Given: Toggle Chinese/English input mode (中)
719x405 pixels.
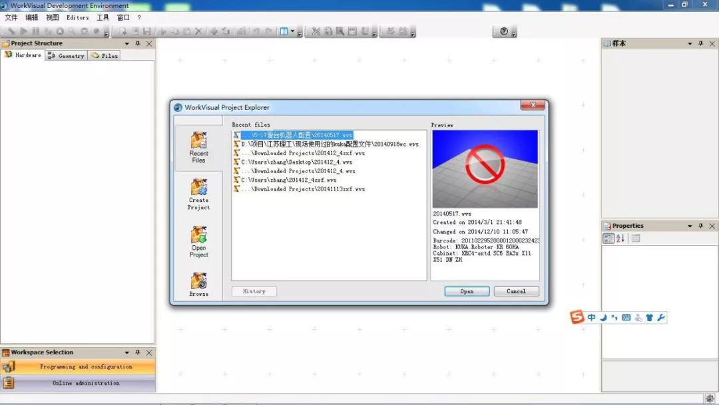Looking at the screenshot, I should click(591, 318).
